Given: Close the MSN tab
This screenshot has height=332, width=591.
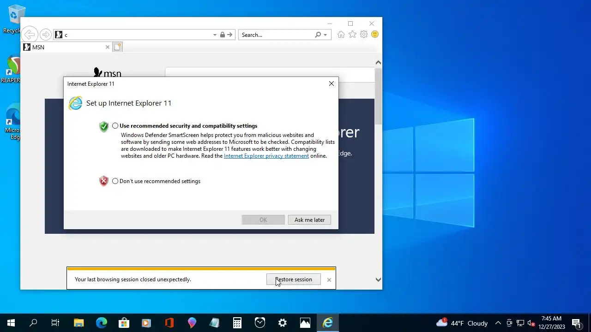Looking at the screenshot, I should pyautogui.click(x=108, y=47).
